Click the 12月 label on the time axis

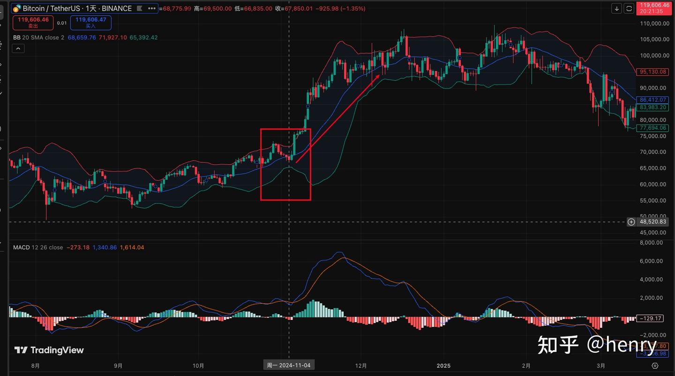click(x=361, y=366)
